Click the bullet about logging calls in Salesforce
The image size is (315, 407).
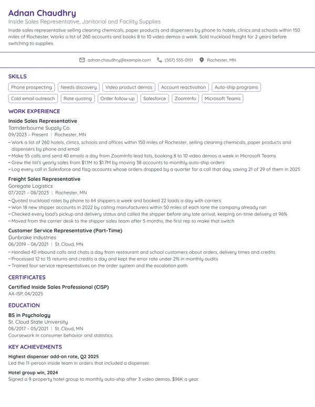tap(154, 169)
